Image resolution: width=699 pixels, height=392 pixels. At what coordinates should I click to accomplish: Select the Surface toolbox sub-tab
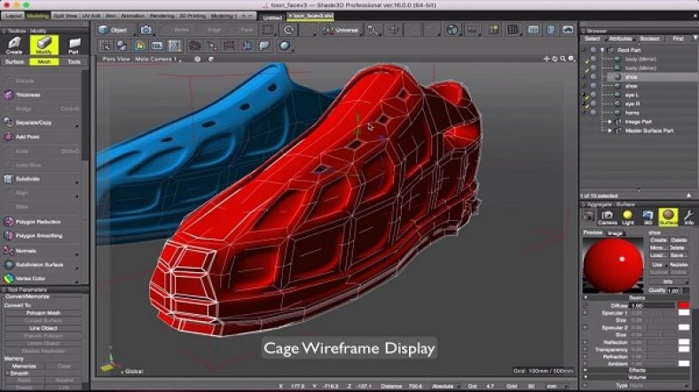point(15,62)
